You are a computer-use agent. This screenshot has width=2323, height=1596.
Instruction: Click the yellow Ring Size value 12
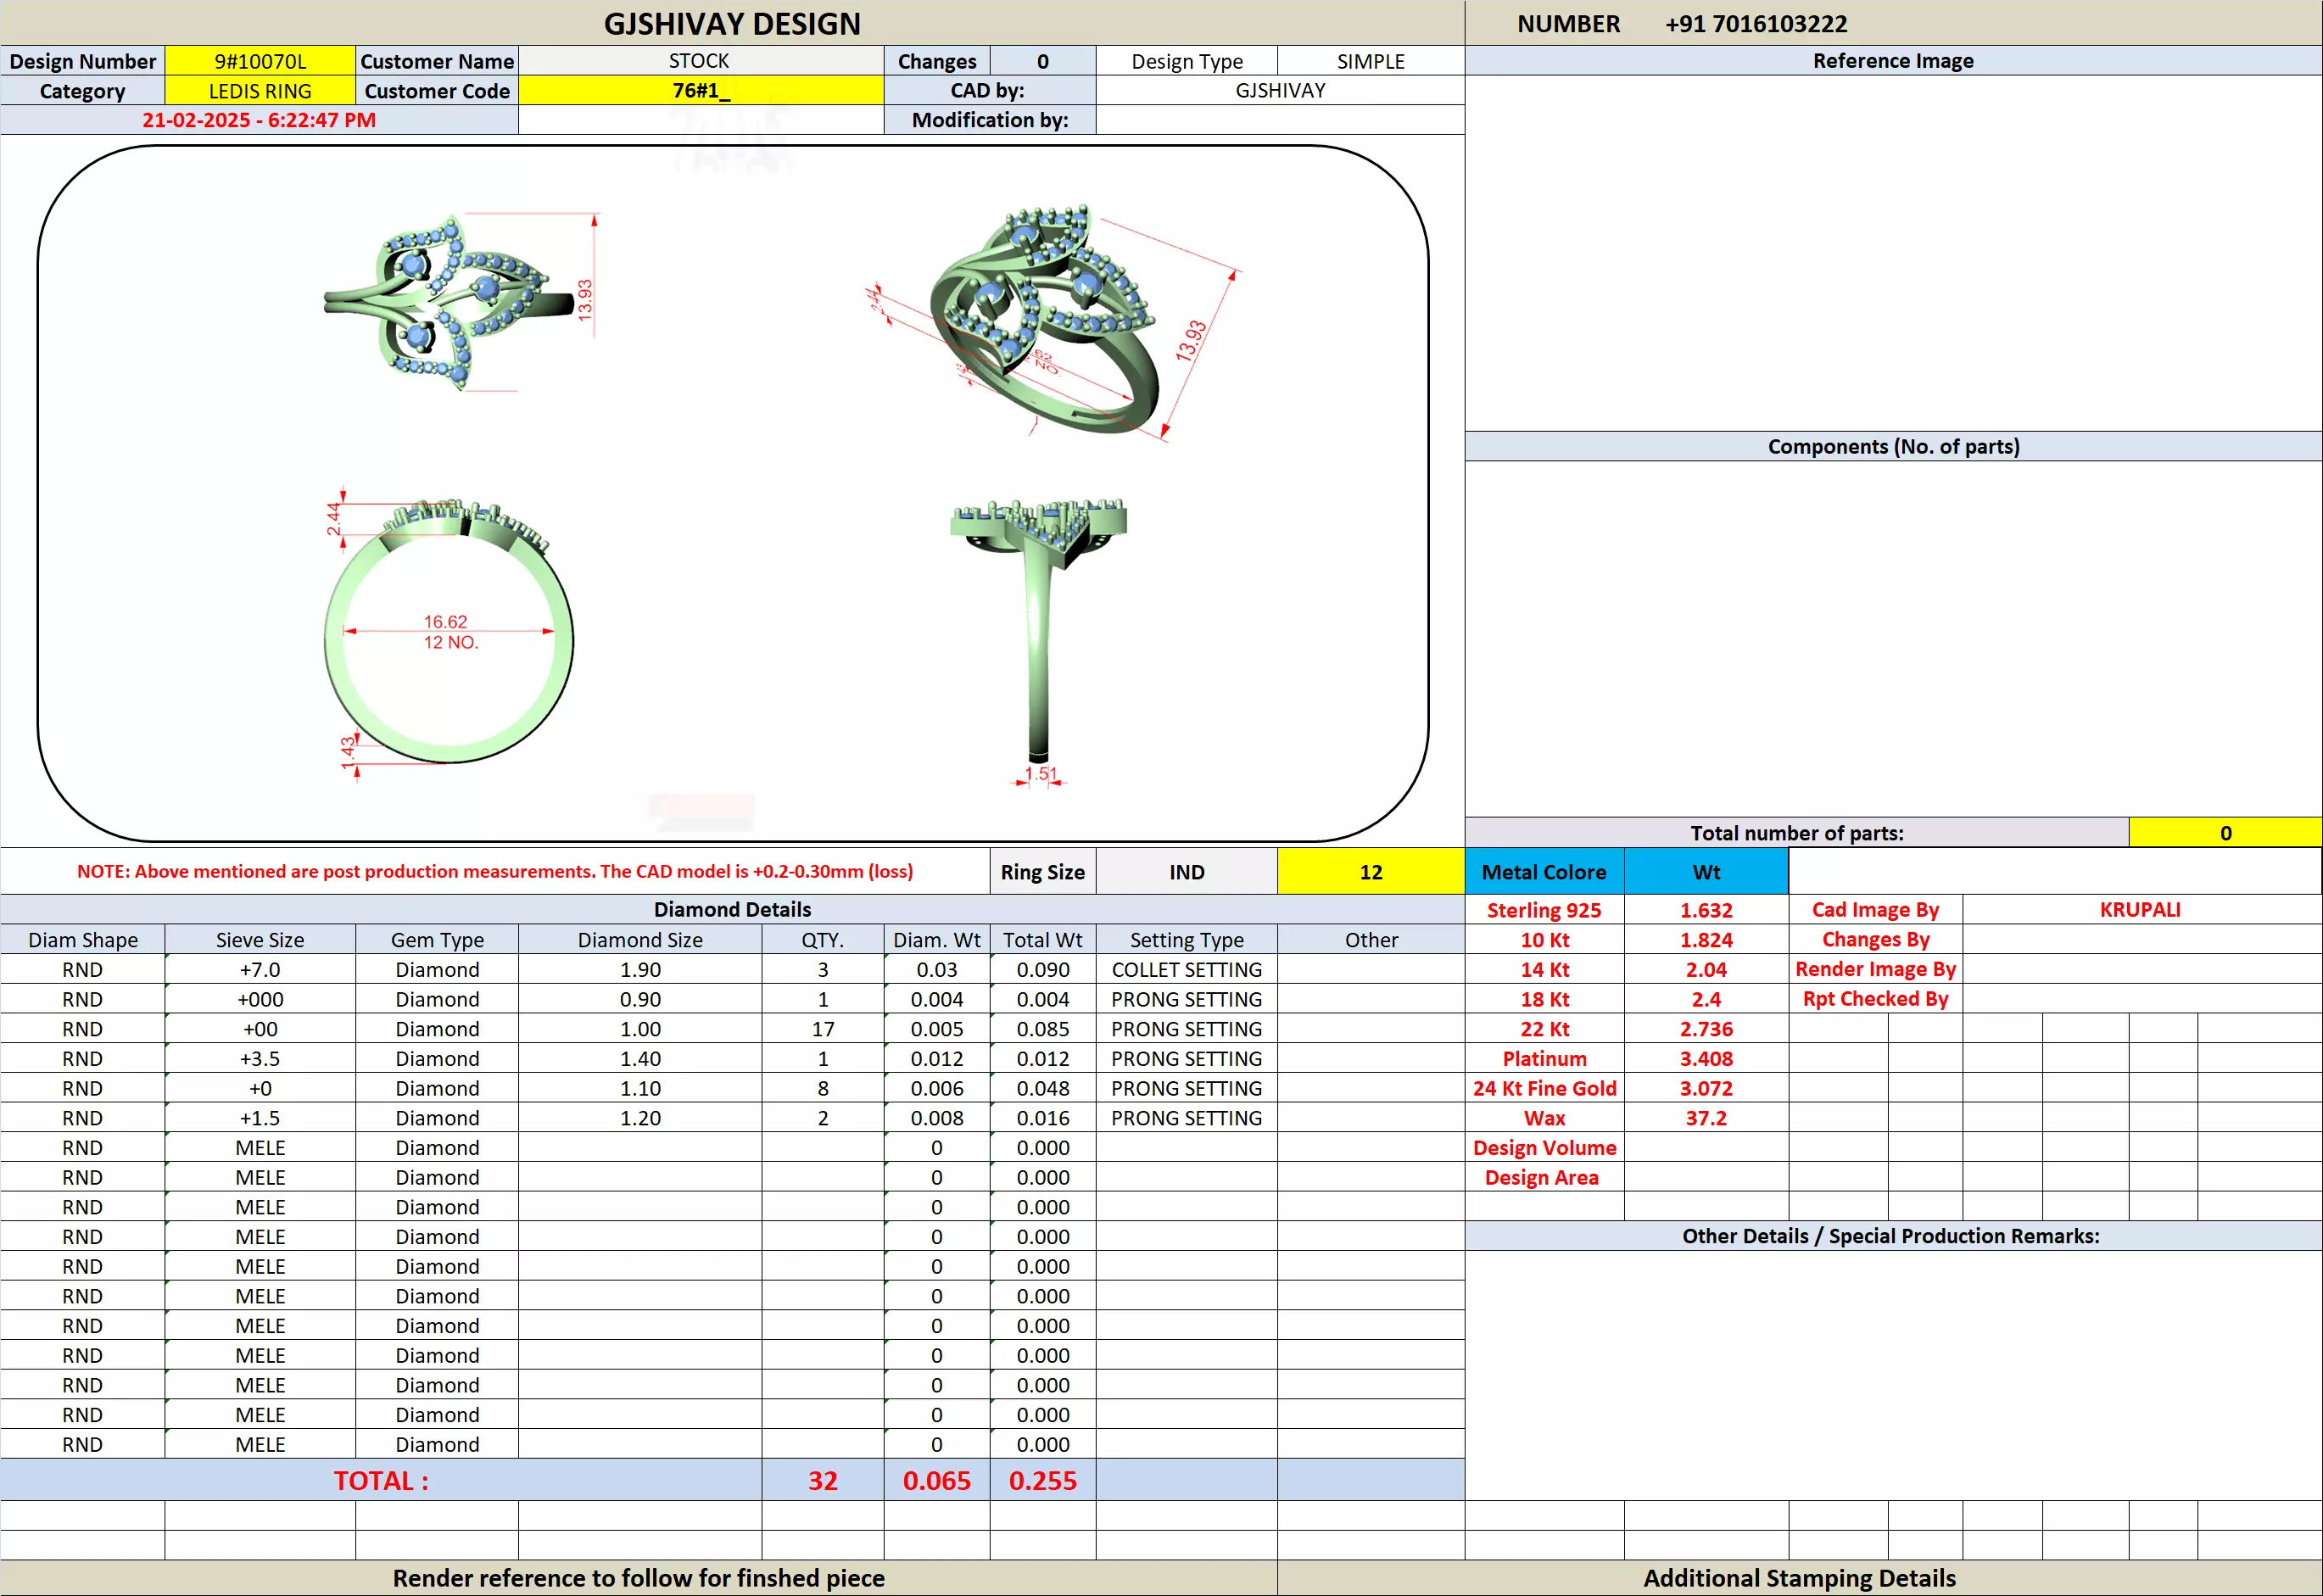[x=1370, y=872]
